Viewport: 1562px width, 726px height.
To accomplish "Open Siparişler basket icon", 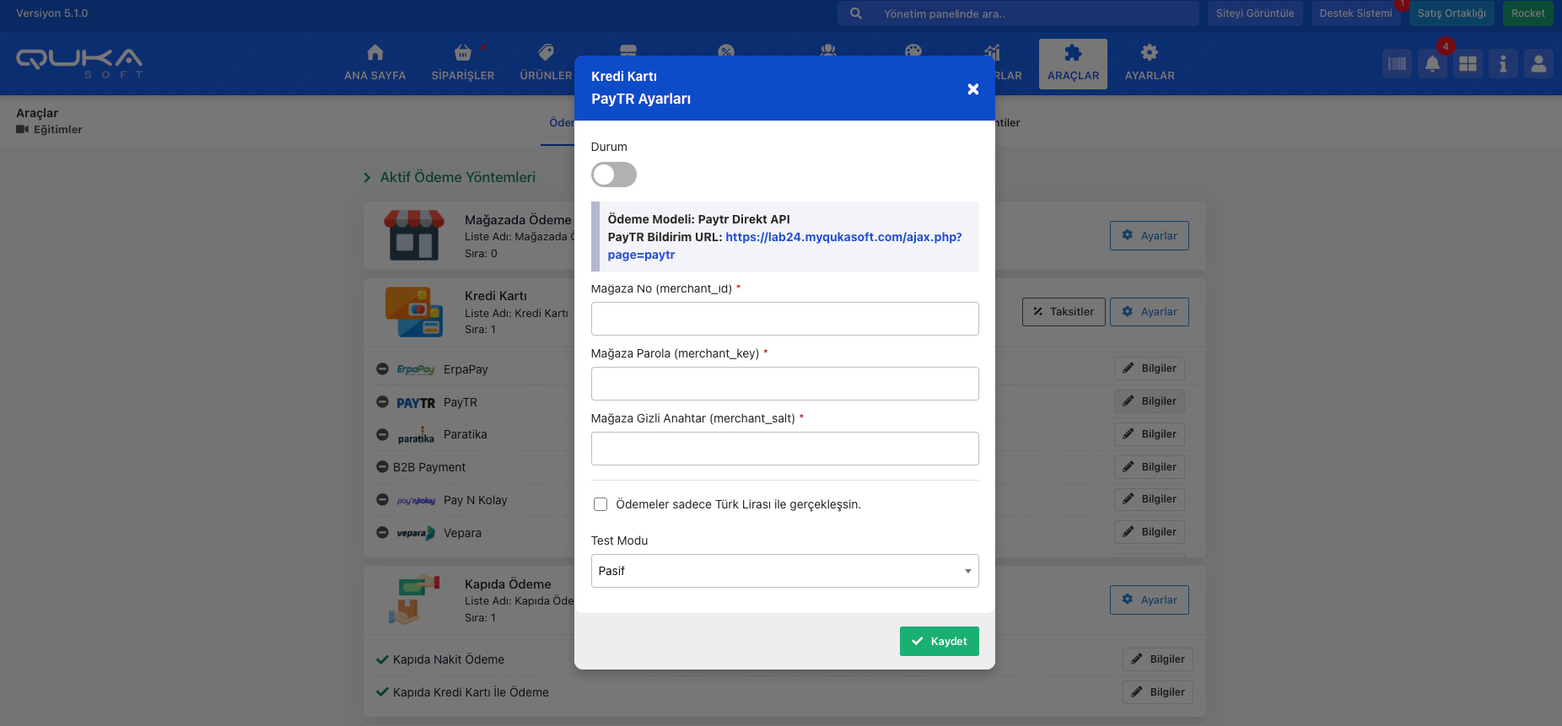I will coord(462,53).
